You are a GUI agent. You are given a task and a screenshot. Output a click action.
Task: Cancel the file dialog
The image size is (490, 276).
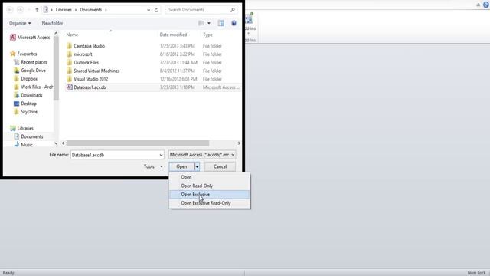(220, 166)
